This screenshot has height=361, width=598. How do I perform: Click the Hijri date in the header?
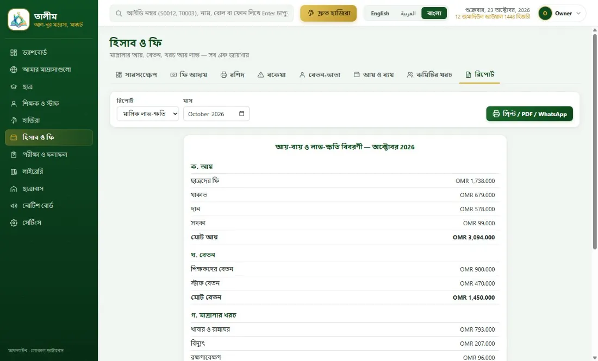[x=492, y=17]
